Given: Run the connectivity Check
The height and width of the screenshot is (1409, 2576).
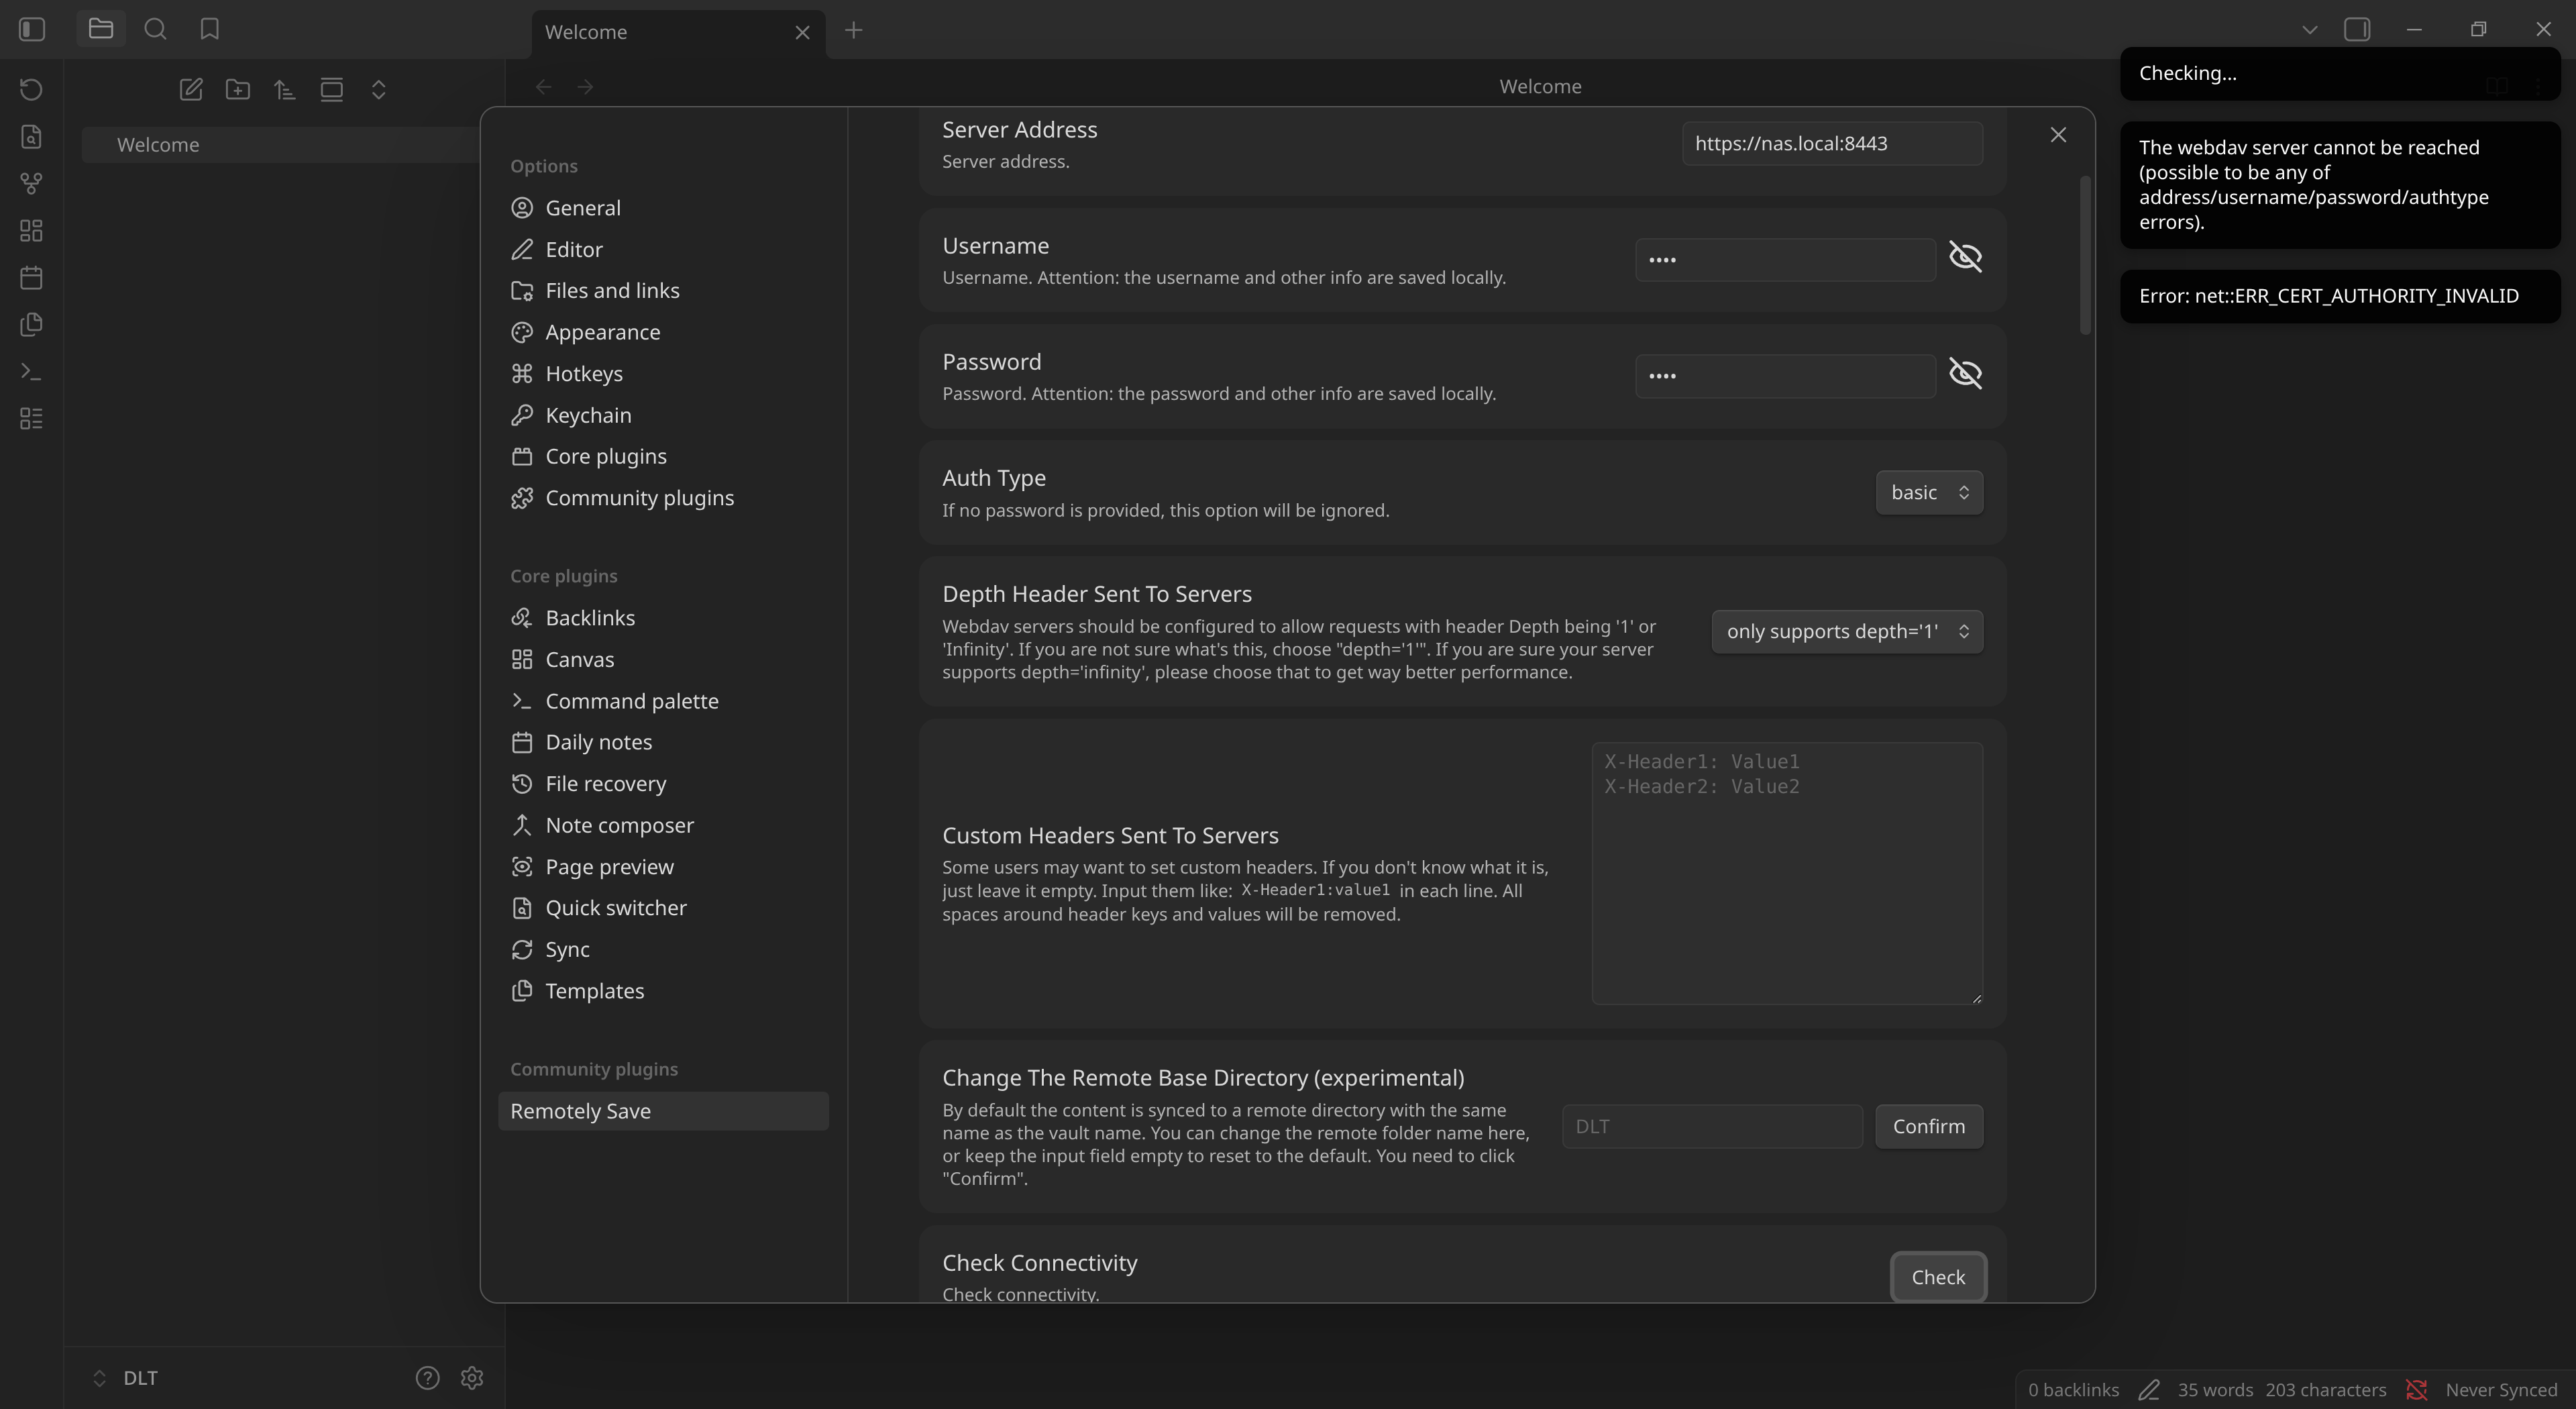Looking at the screenshot, I should click(1937, 1277).
